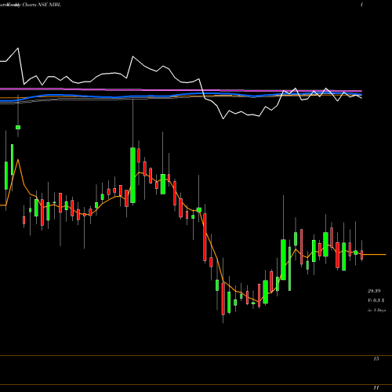Click the lowest red candlestick at the chart bottom

point(223,299)
